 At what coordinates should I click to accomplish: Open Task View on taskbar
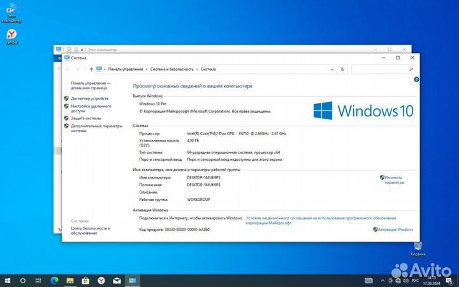pos(38,281)
